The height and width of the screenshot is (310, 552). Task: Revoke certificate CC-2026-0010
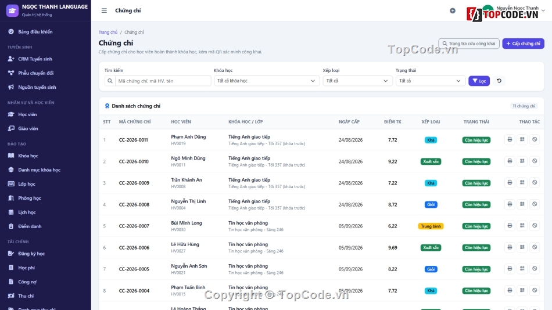pos(535,161)
